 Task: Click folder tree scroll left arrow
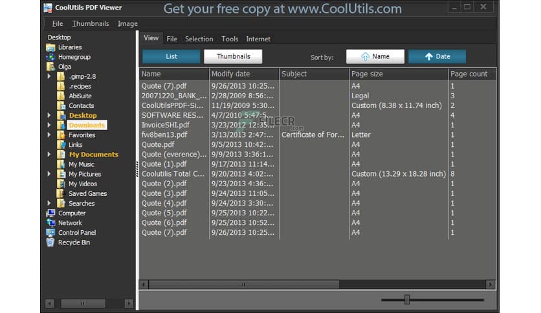coord(50,303)
